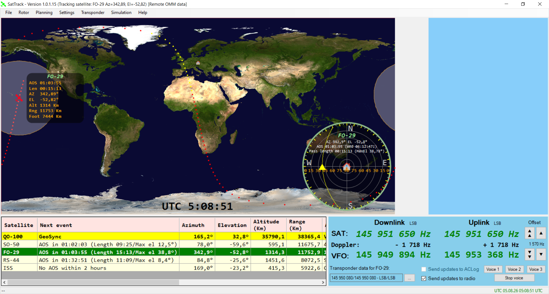Click the horizontal scrollbar under satellite table
Screen dimensions: 549x294
(164, 282)
